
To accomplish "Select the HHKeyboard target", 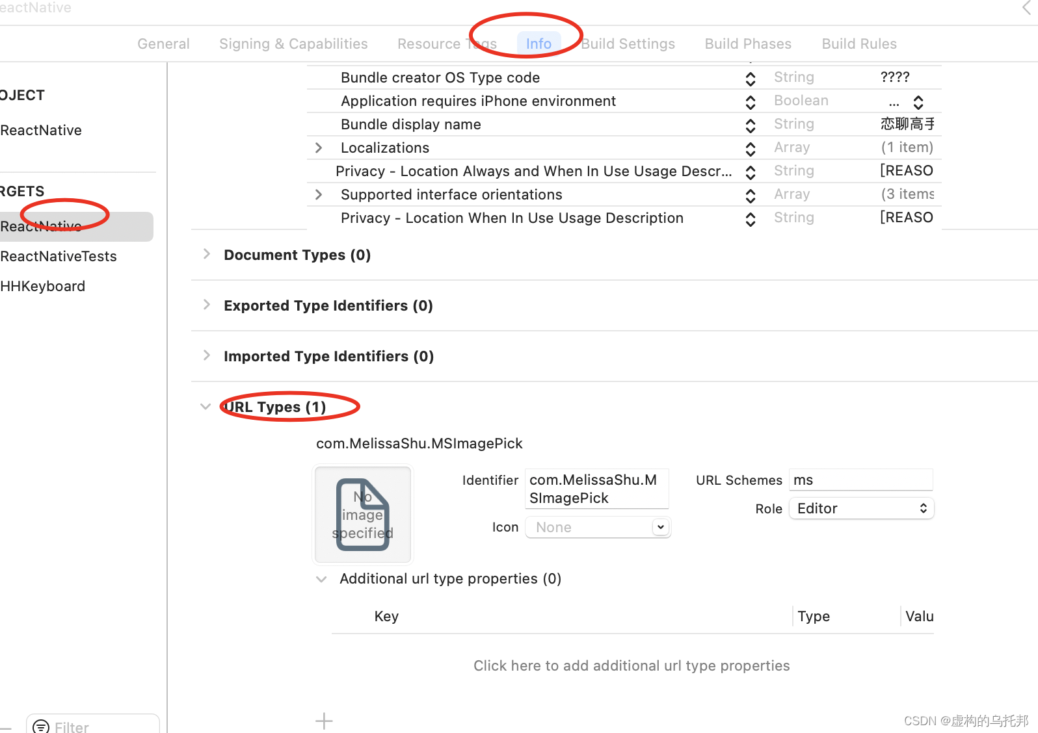I will pos(43,286).
